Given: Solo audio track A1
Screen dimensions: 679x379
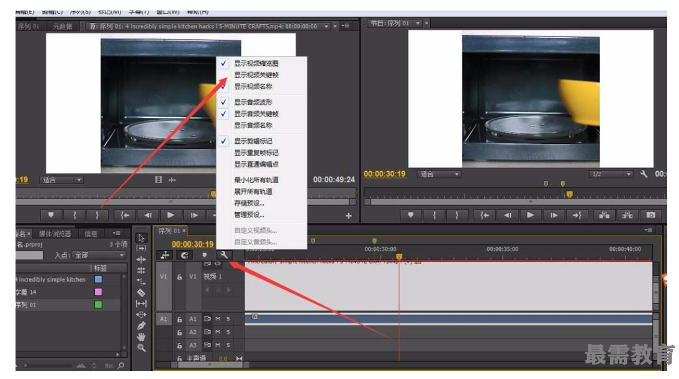Looking at the screenshot, I should pyautogui.click(x=228, y=319).
